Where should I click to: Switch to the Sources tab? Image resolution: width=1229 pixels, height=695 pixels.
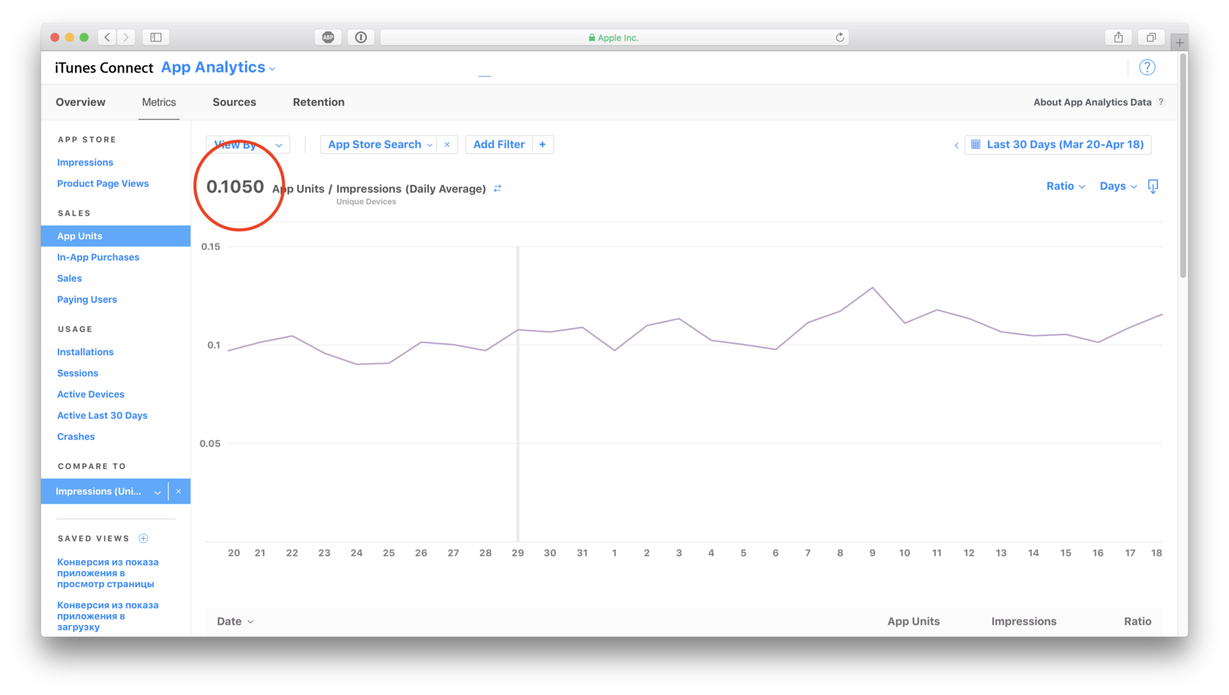coord(234,102)
